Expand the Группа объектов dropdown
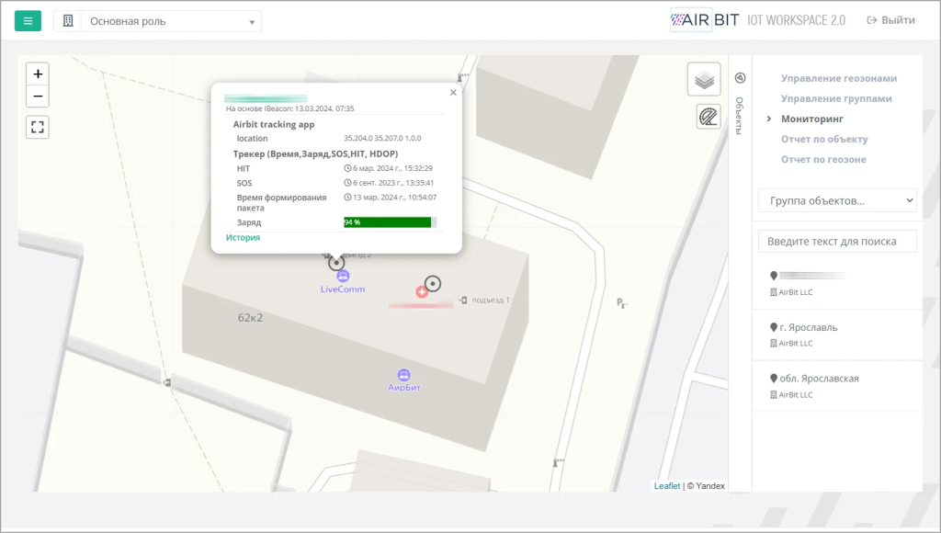 [837, 200]
